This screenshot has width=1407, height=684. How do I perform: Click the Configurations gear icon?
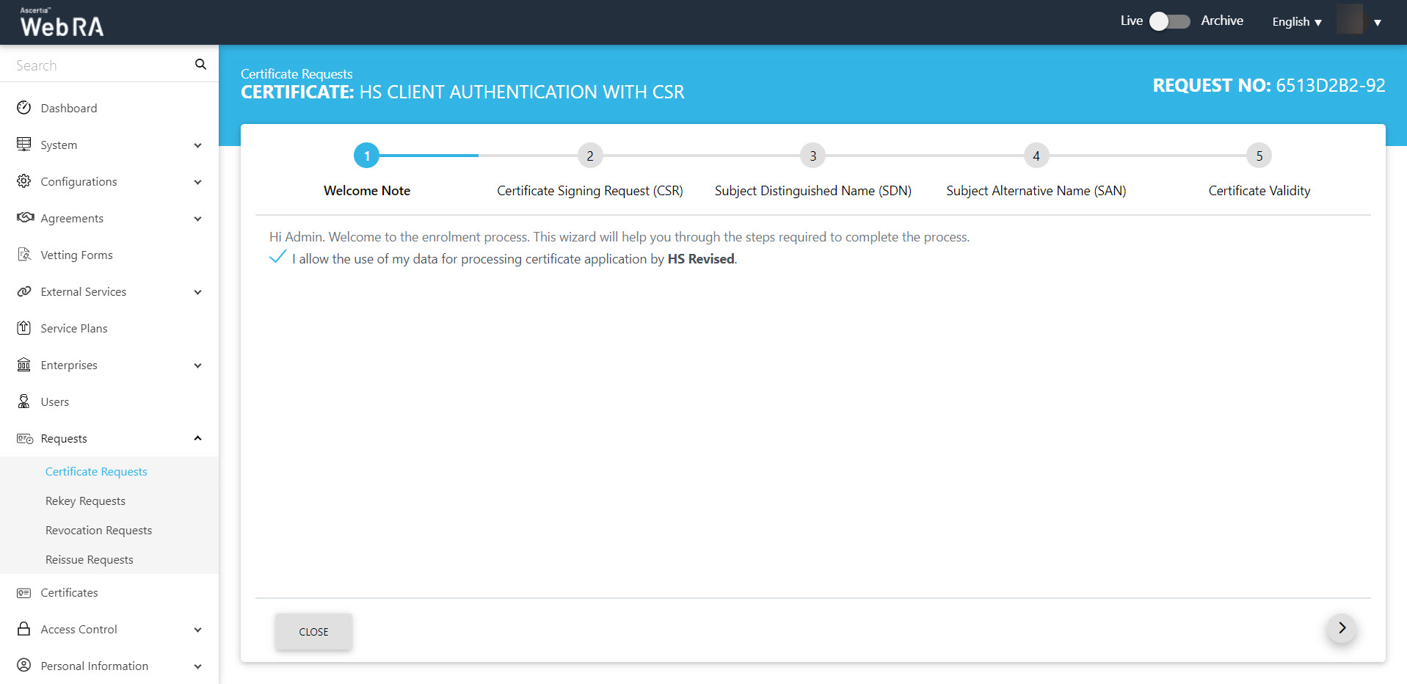[24, 181]
